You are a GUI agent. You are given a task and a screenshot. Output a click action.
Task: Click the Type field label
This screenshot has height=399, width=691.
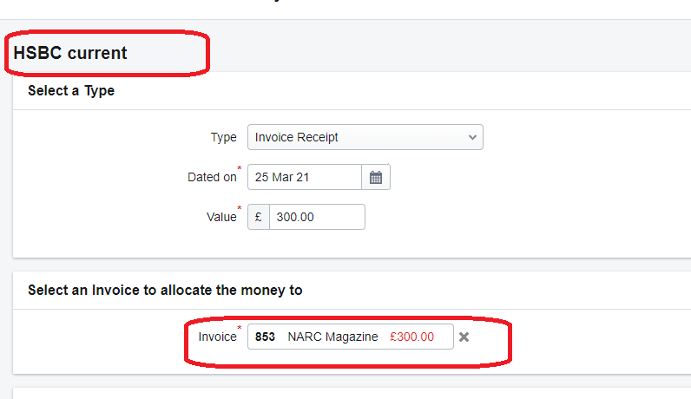(x=223, y=137)
